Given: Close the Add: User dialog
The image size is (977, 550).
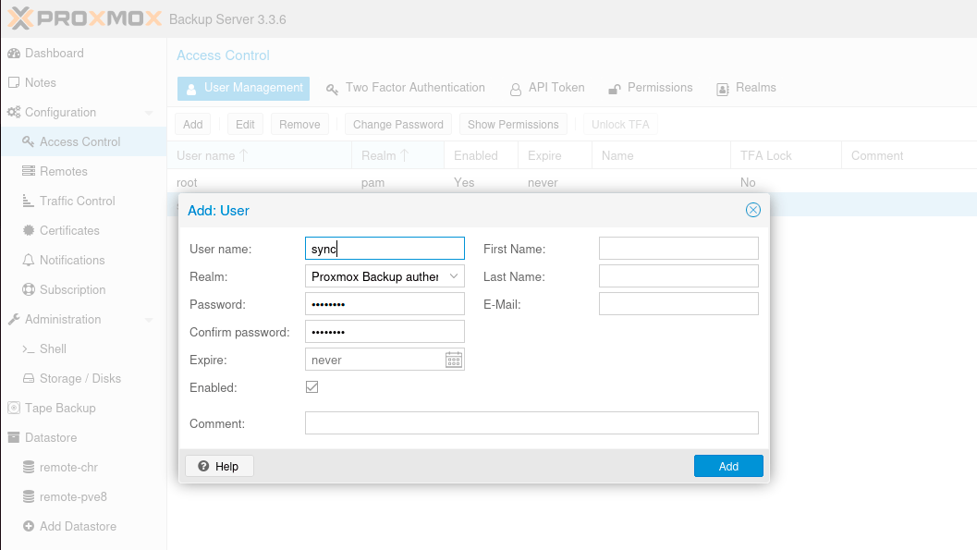Looking at the screenshot, I should coord(753,210).
